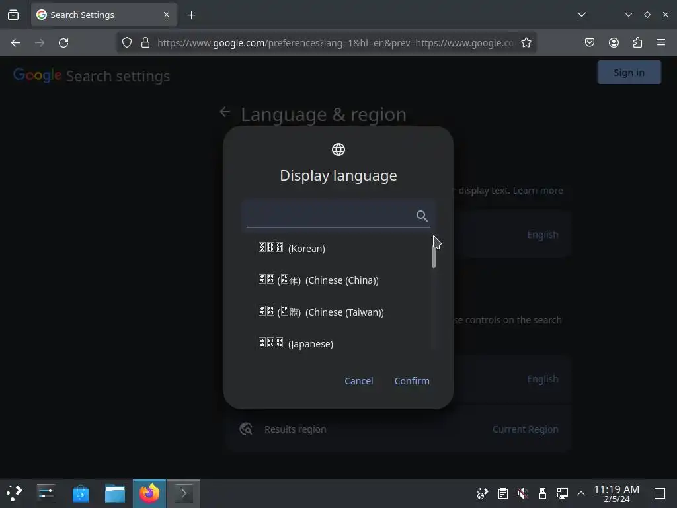This screenshot has width=677, height=508.
Task: Click the Firefox View icon in tab bar
Action: tap(13, 15)
